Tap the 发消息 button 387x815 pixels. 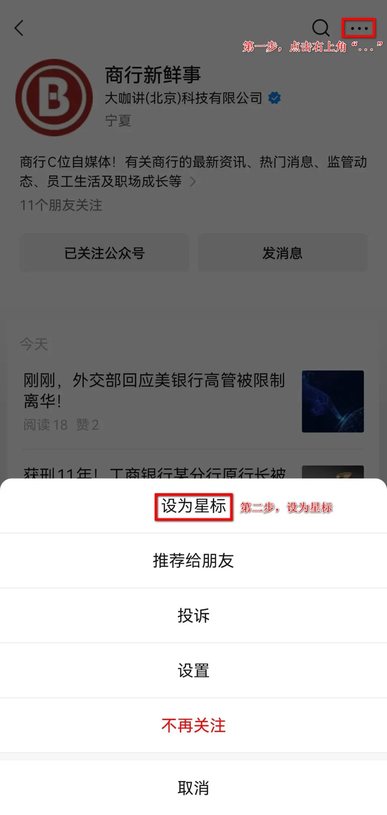pyautogui.click(x=283, y=253)
